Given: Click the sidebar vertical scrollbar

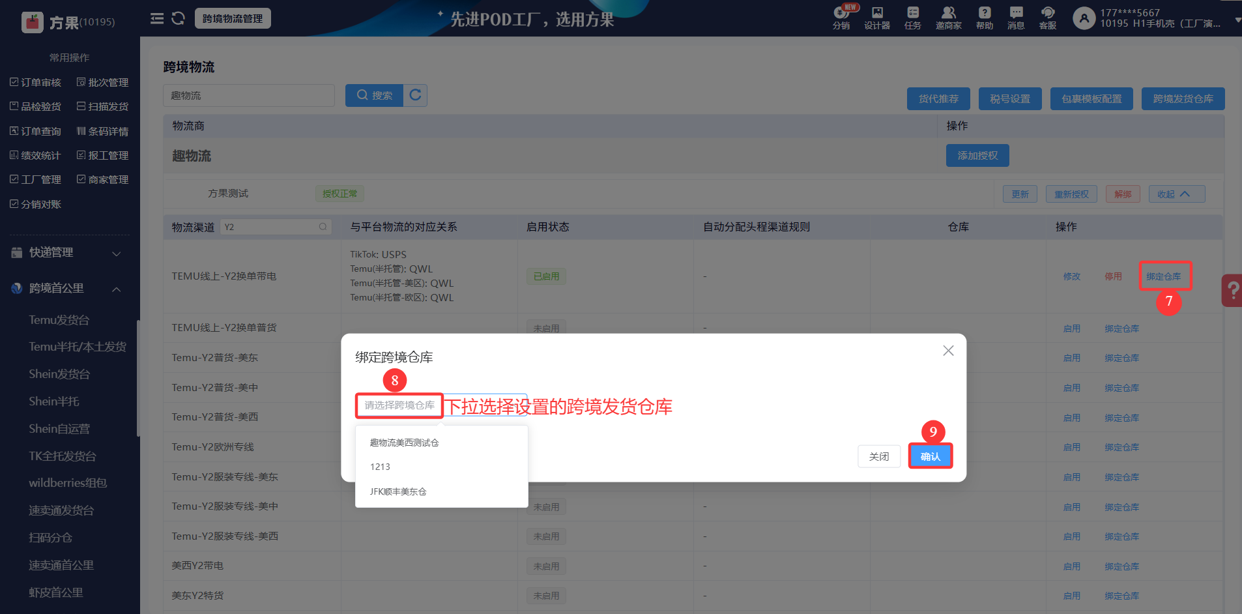Looking at the screenshot, I should click(x=138, y=378).
